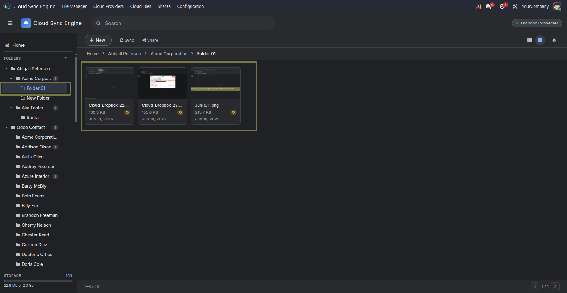This screenshot has width=567, height=293.
Task: Click sync status icon of Cloud_Dropbox_23 file
Action: click(x=180, y=112)
